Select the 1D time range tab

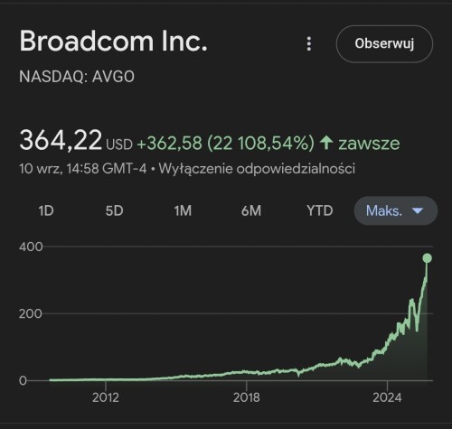(46, 210)
